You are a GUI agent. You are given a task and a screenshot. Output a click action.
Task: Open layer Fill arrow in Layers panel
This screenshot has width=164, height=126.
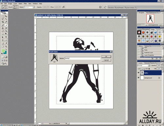[x=162, y=68]
